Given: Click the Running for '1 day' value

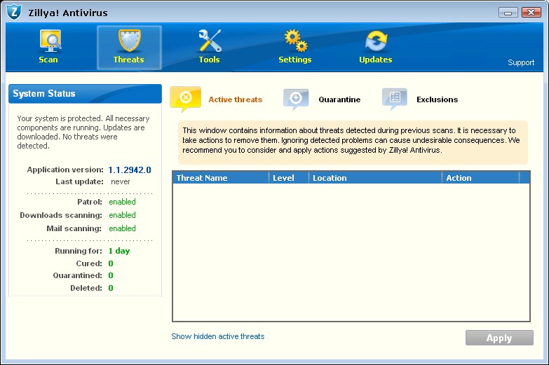Looking at the screenshot, I should [x=119, y=251].
